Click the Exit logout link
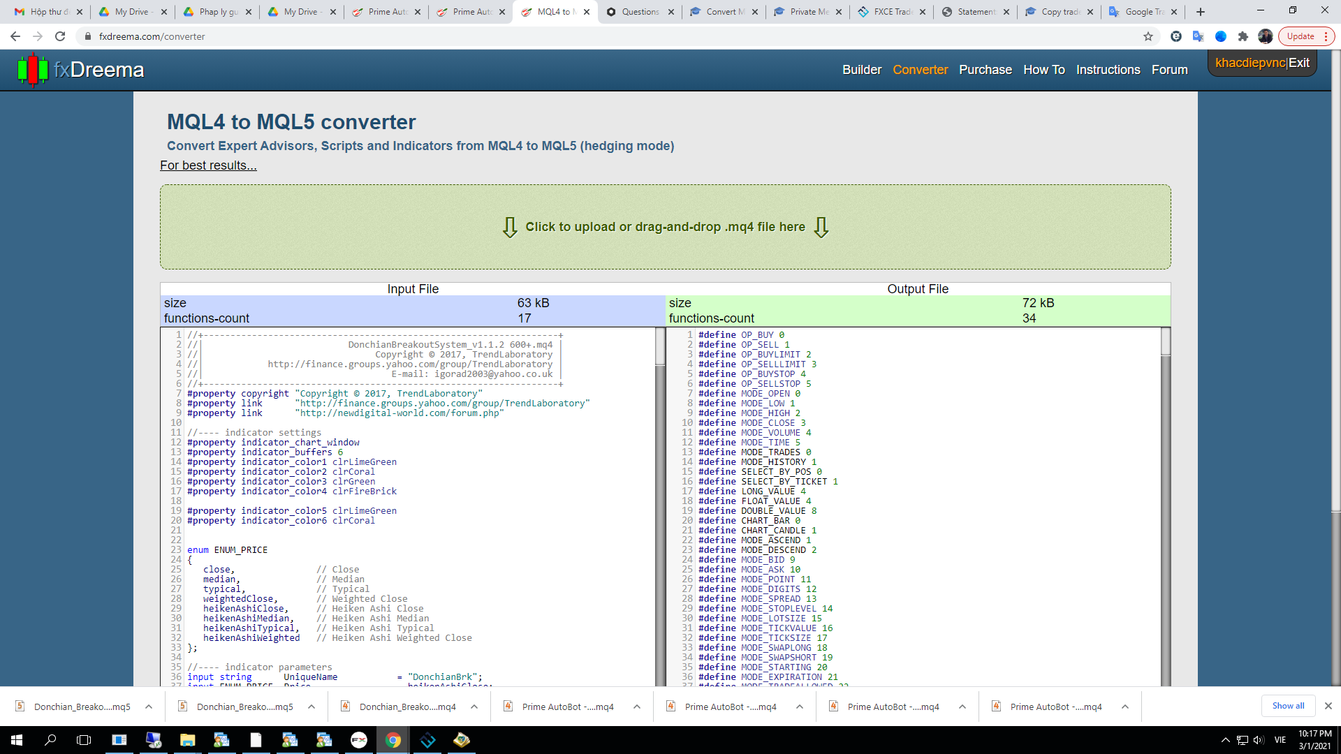This screenshot has height=754, width=1341. (x=1299, y=63)
